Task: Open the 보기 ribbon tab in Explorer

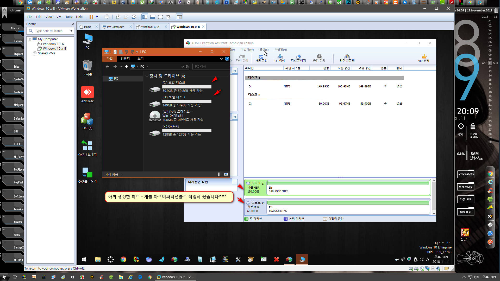Action: click(141, 59)
